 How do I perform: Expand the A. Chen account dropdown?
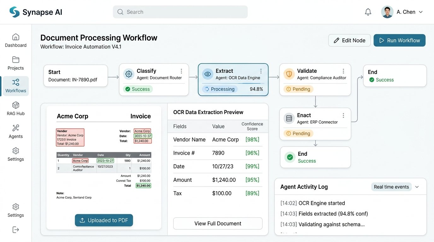pos(420,12)
